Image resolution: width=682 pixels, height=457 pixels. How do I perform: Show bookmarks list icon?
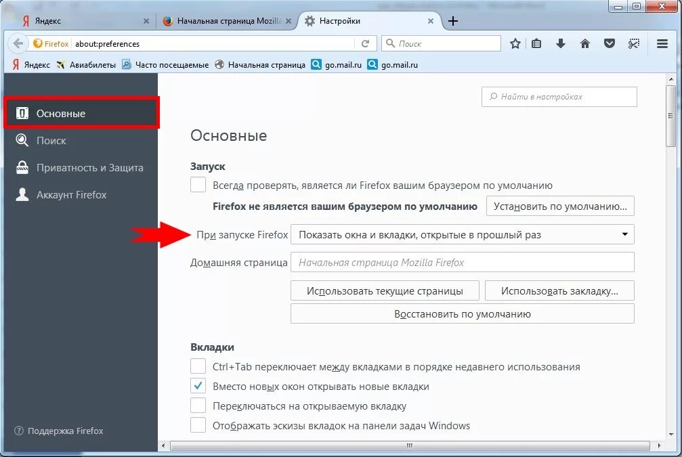pyautogui.click(x=536, y=43)
